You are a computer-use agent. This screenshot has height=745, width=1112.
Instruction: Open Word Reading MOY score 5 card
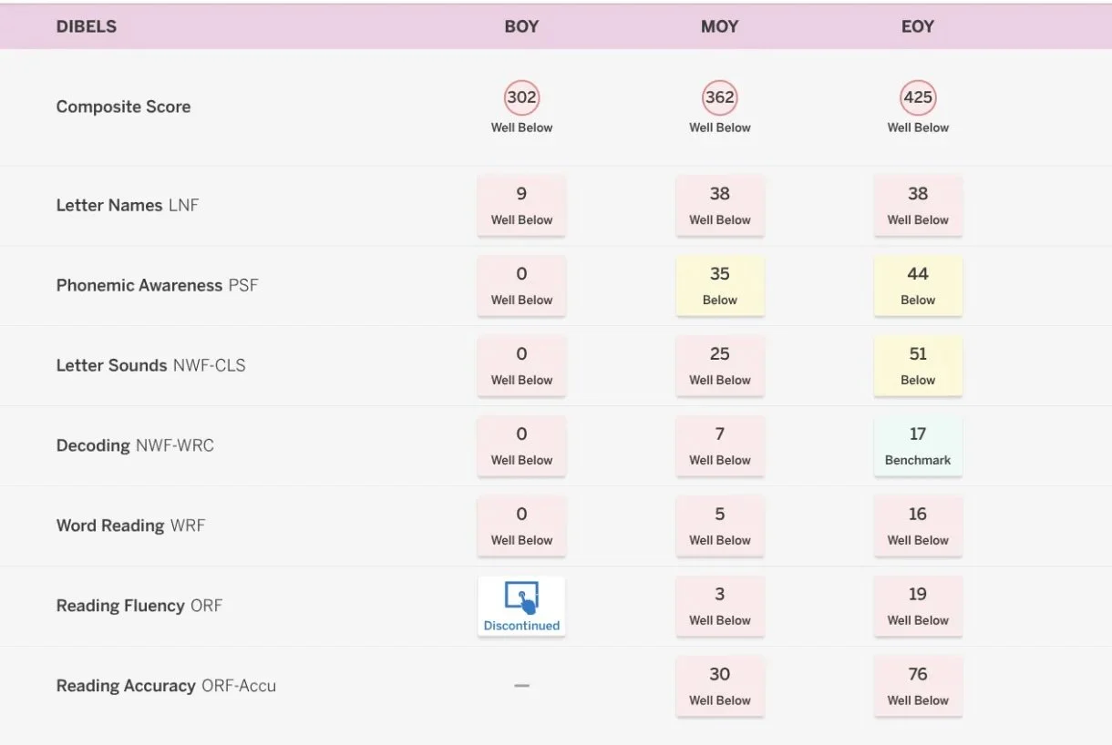pos(719,526)
